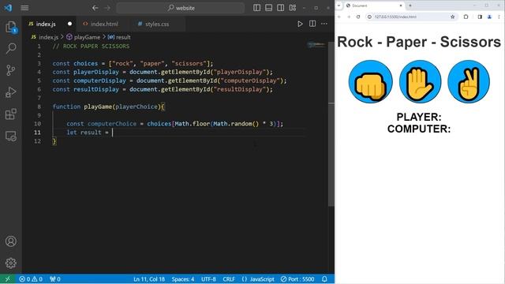Go back in the browser
Image resolution: width=505 pixels, height=284 pixels.
[x=339, y=17]
